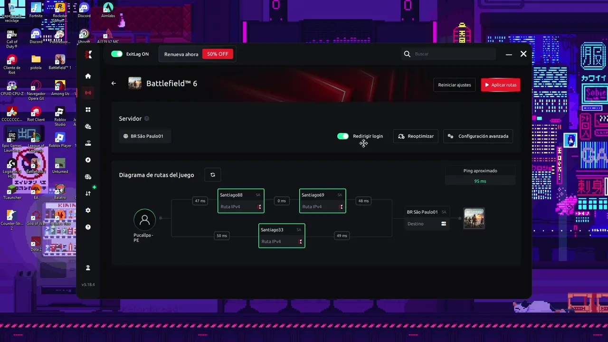This screenshot has height=342, width=608.
Task: Click the Renueva ahora 50% OFF banner
Action: point(197,54)
